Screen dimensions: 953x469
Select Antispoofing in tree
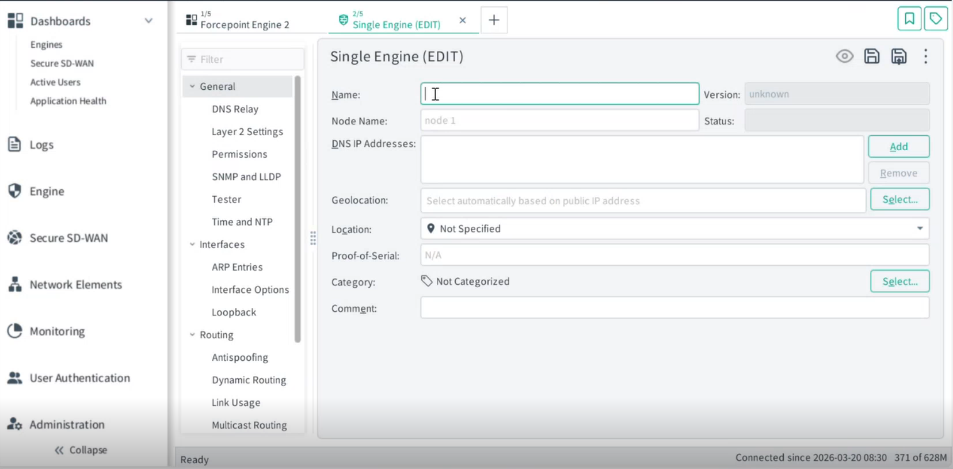pos(240,357)
